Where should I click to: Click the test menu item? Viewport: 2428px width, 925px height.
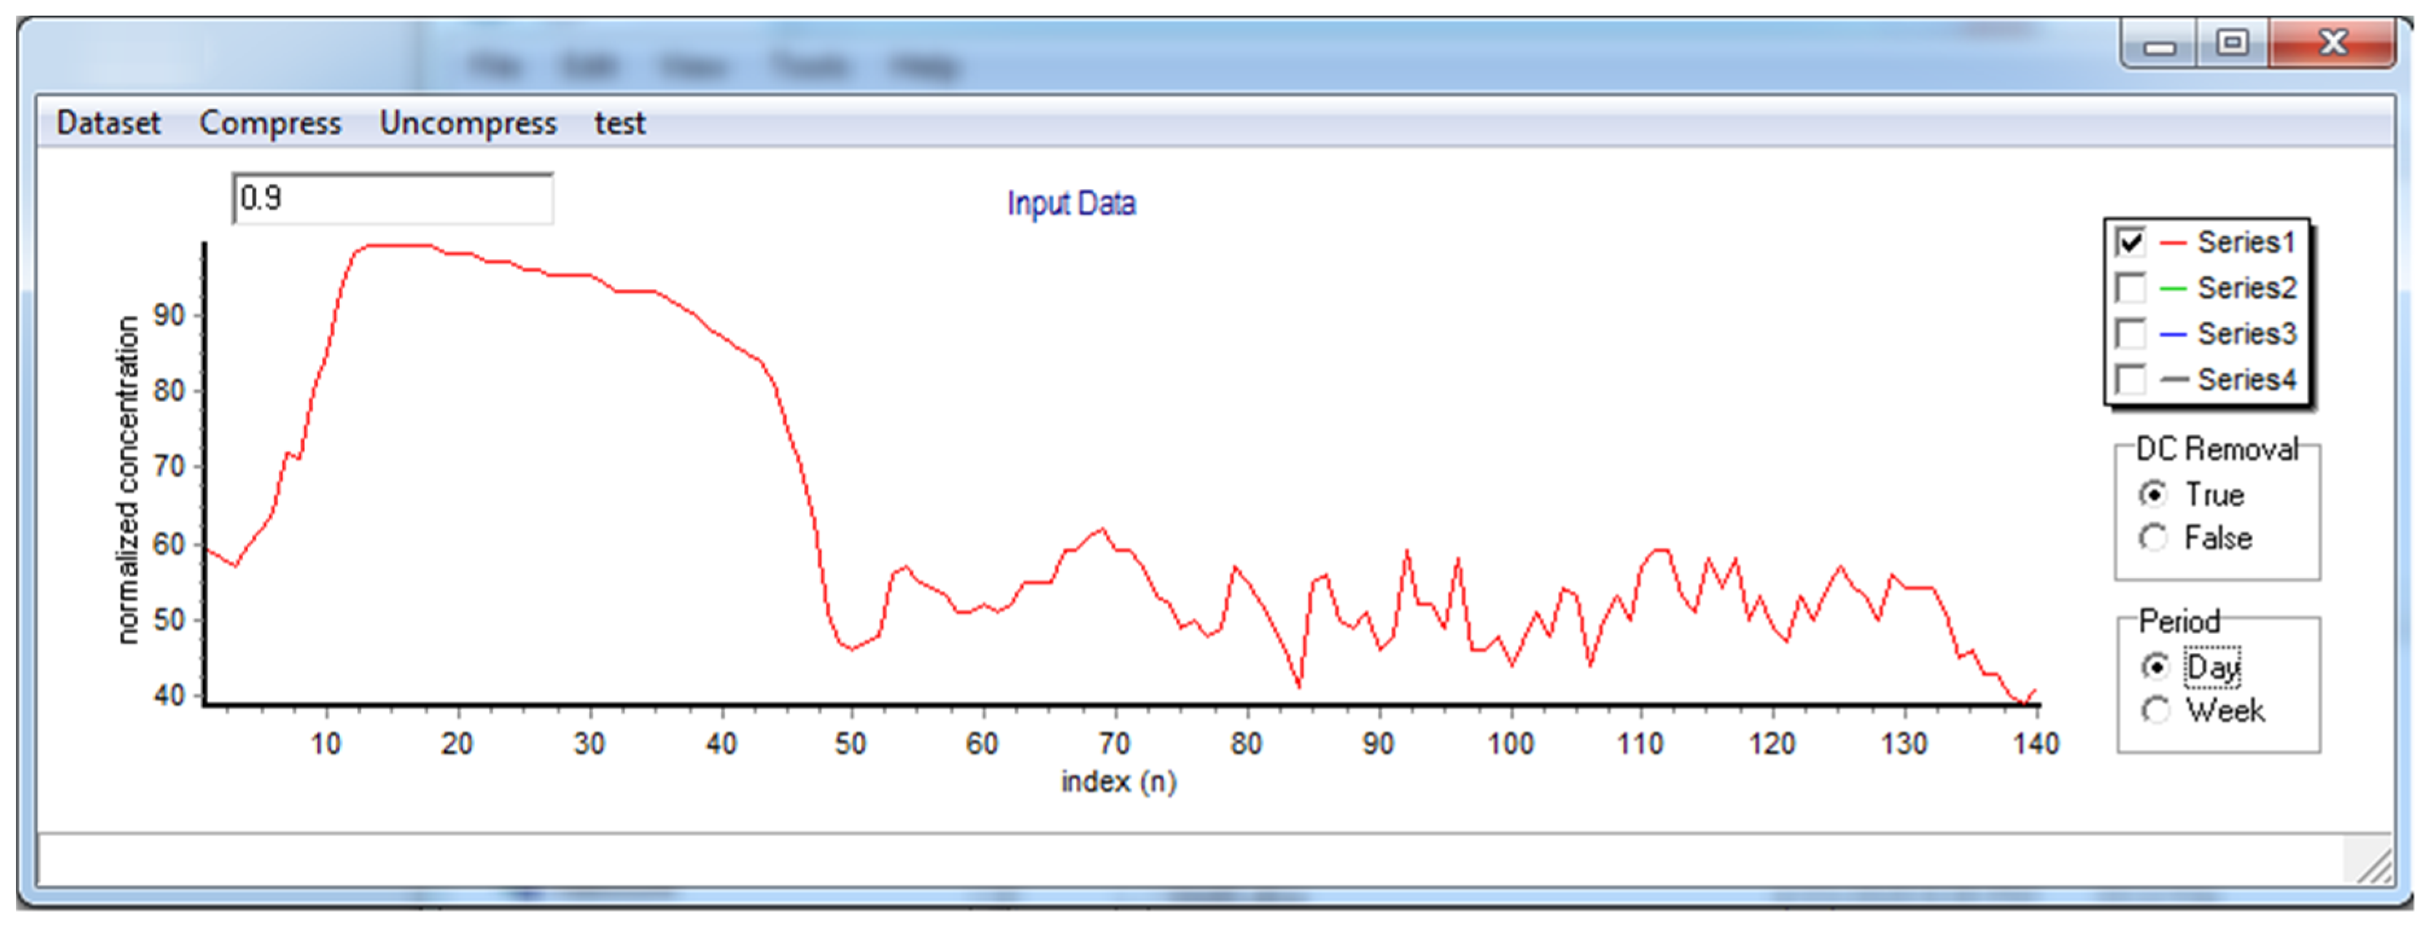point(619,122)
